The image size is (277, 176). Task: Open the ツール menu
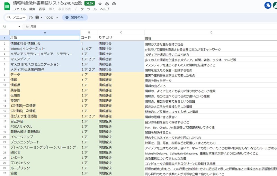pos(92,9)
